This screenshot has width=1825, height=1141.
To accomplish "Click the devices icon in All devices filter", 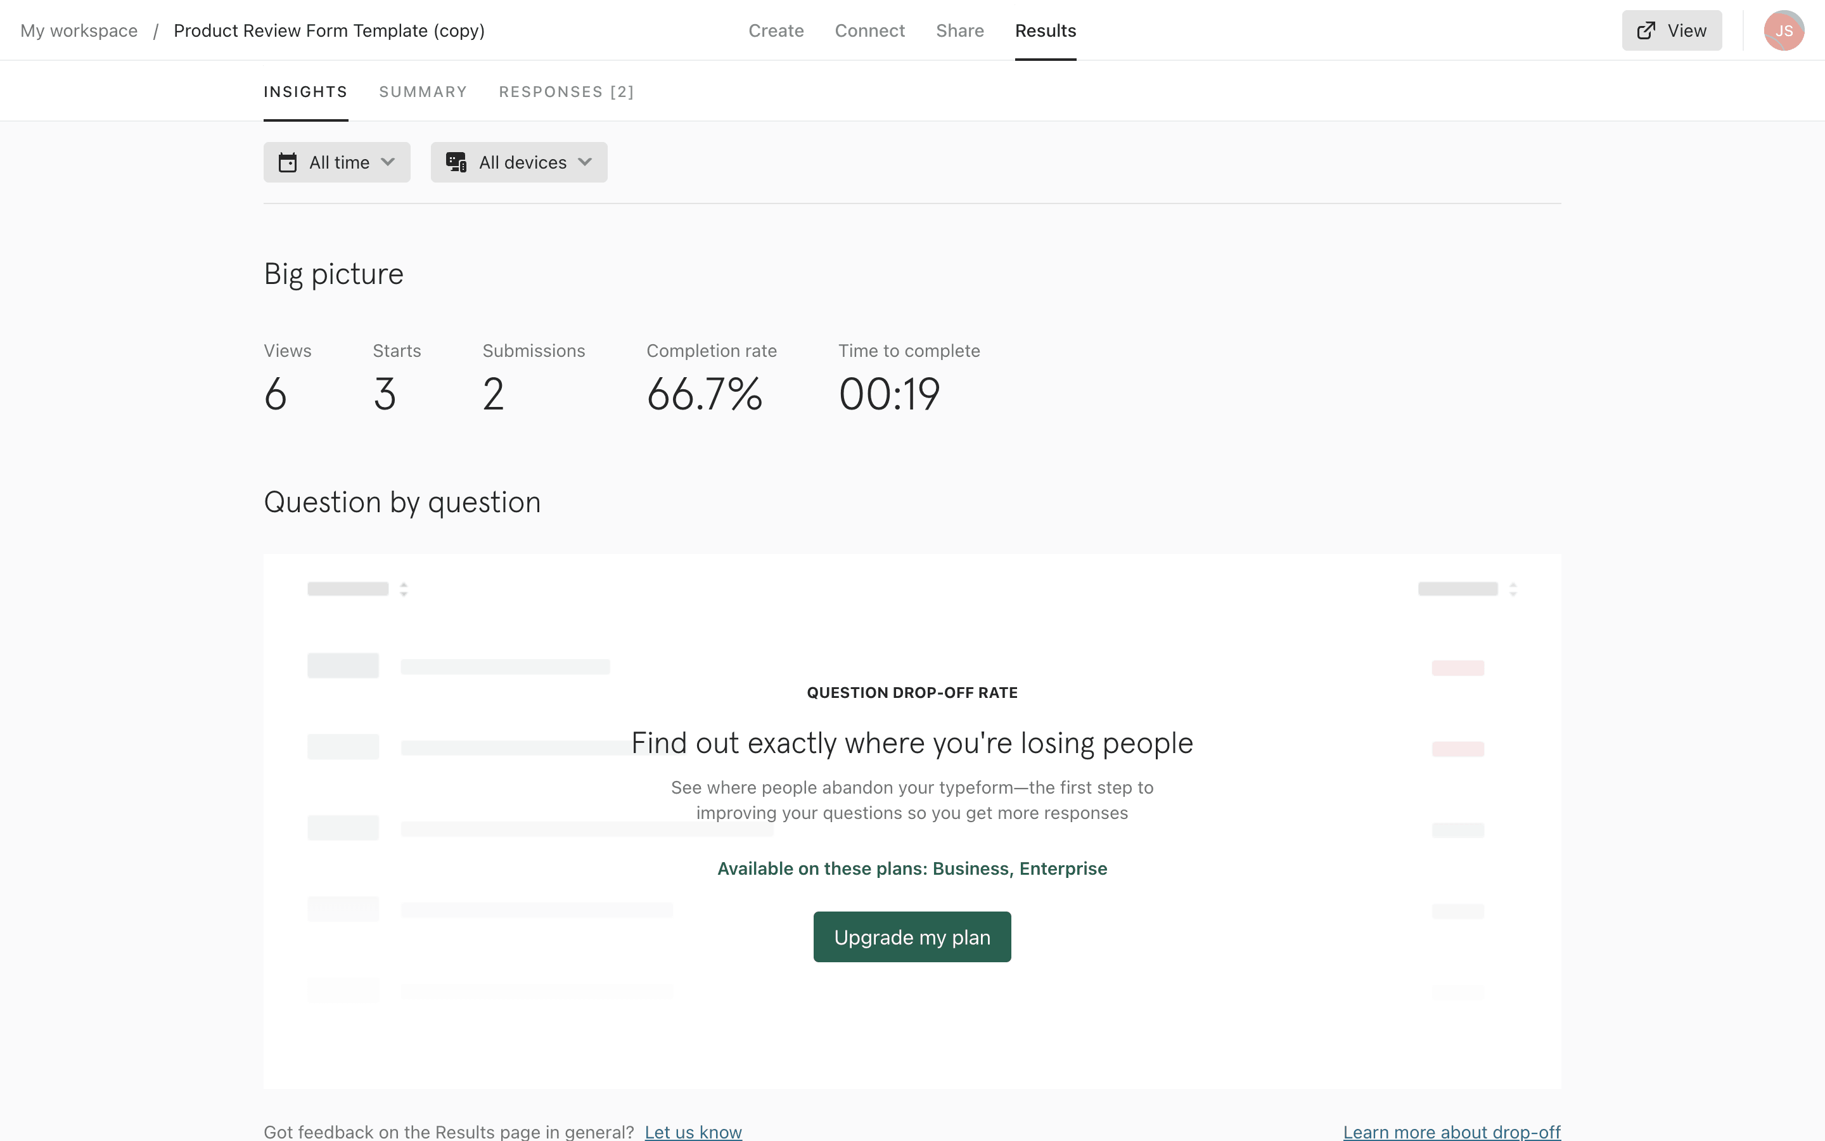I will tap(456, 162).
